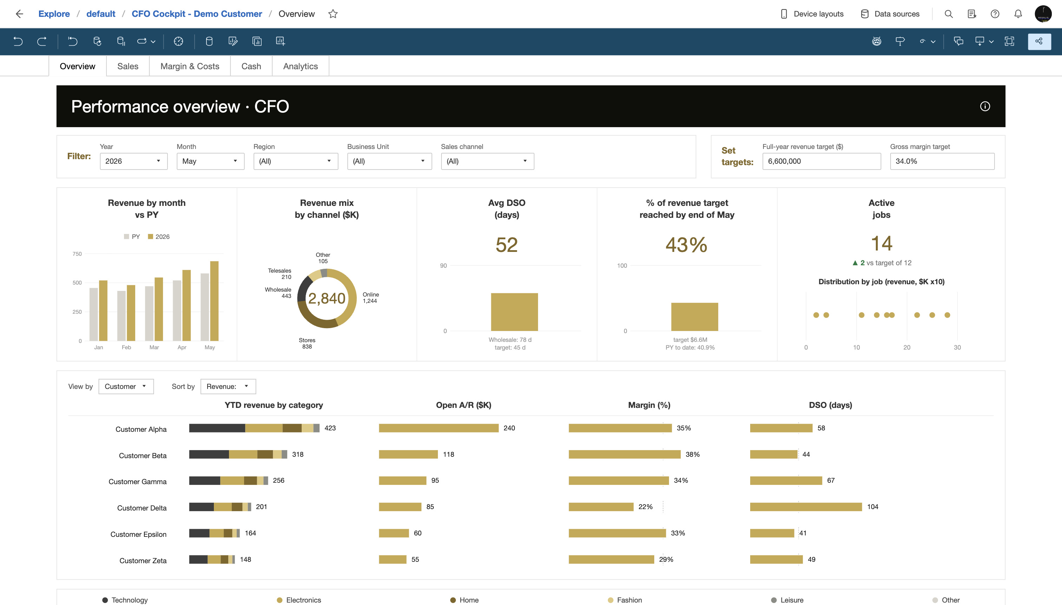
Task: Open the Business Unit filter dropdown
Action: coord(389,161)
